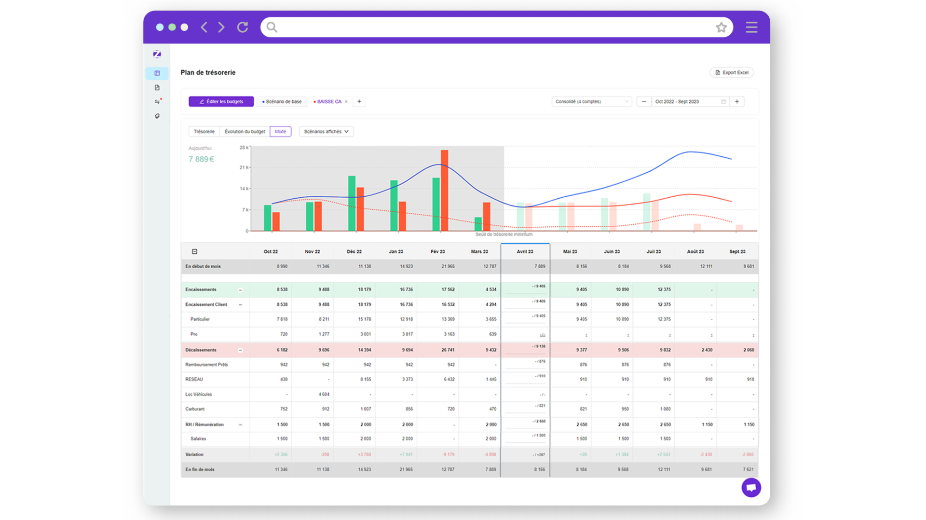Screen dimensions: 926x520
Task: Collapse the RH / Rémunération row
Action: (240, 425)
